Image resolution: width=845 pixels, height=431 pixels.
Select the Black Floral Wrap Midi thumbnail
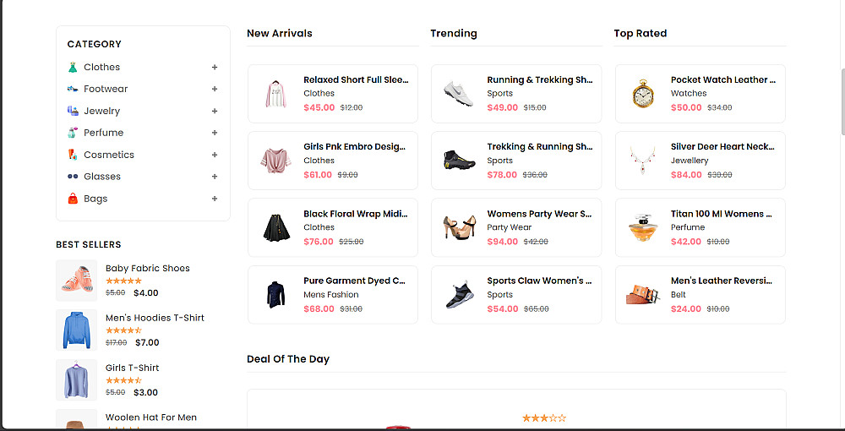(x=275, y=227)
